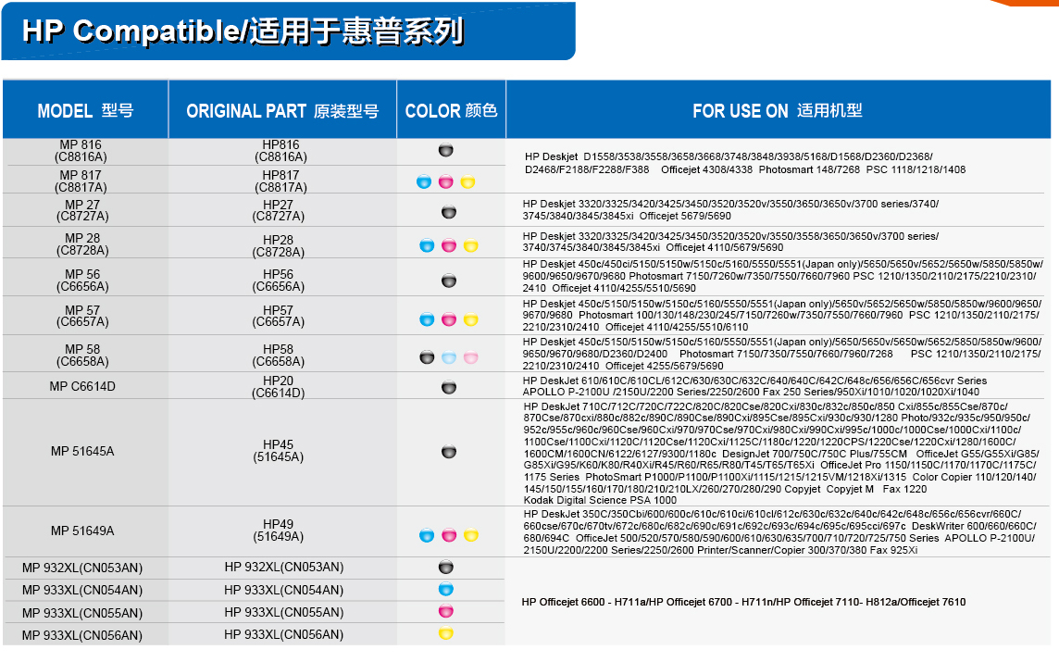
Task: Click the FOR USE ON column header
Action: [x=777, y=111]
